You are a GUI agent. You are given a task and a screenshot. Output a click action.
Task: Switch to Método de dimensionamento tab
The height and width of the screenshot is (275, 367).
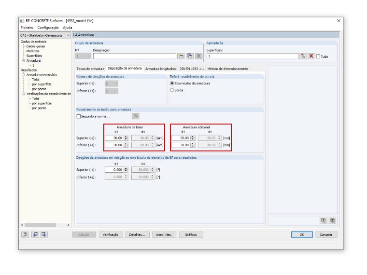tap(227, 69)
